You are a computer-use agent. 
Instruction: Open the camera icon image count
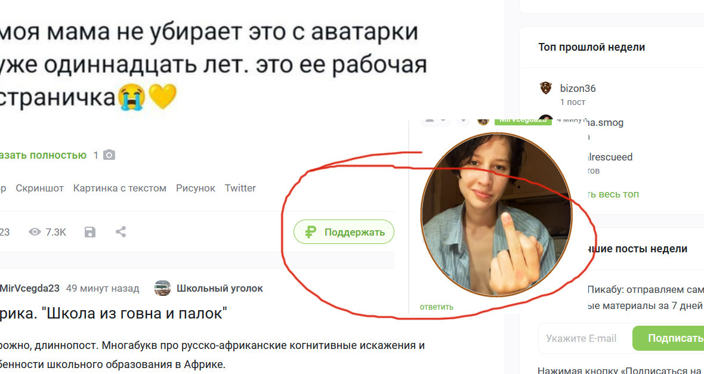109,155
